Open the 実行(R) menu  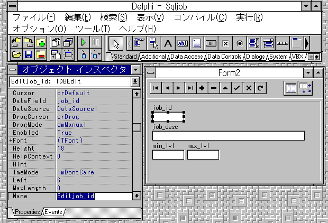point(249,17)
